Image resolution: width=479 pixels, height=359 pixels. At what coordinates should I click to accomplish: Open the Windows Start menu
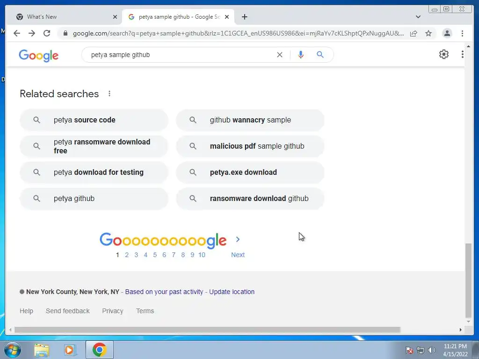pos(13,350)
